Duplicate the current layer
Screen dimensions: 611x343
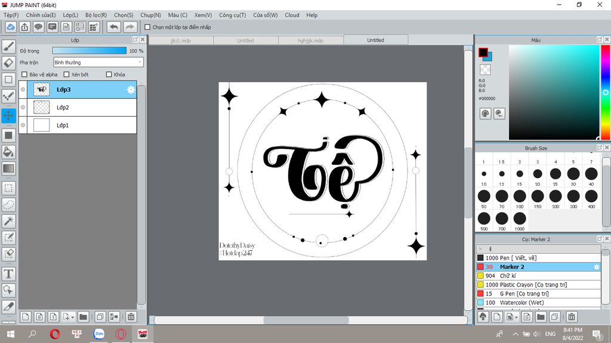point(100,317)
